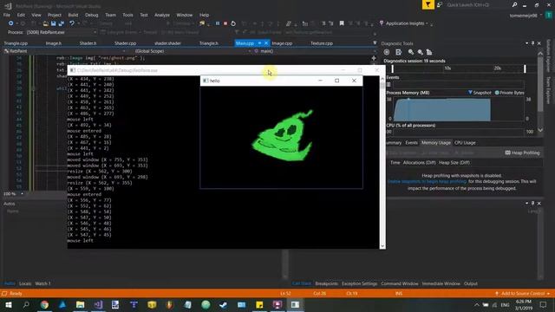
Task: Open diagnostic tools settings gear icon
Action: coord(387,52)
